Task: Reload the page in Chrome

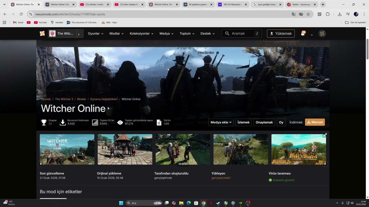Action: click(21, 14)
